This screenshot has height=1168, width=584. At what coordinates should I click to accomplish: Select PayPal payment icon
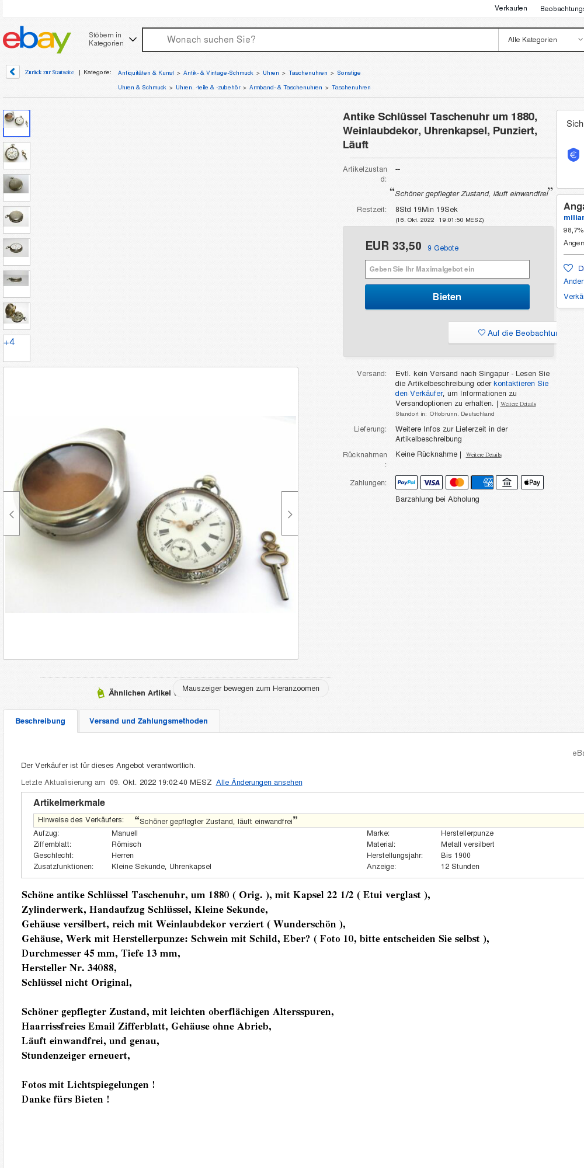point(406,482)
